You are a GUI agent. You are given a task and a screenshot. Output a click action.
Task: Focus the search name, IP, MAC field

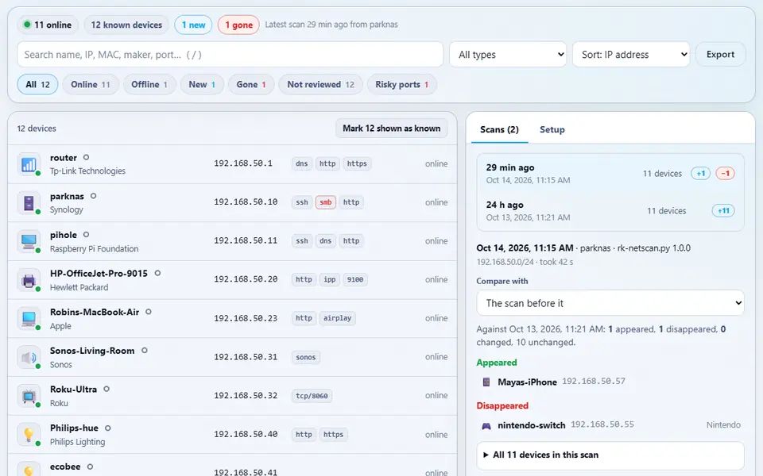tap(230, 55)
